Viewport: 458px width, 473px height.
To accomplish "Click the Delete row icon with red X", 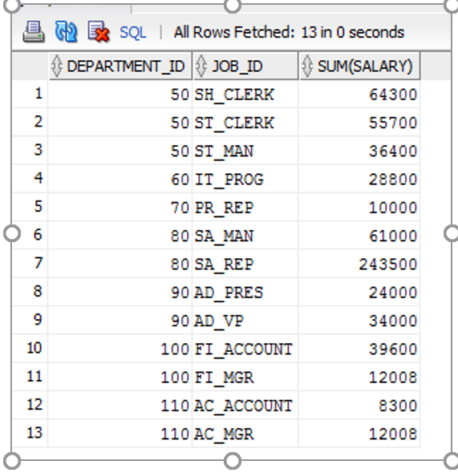I will point(98,31).
